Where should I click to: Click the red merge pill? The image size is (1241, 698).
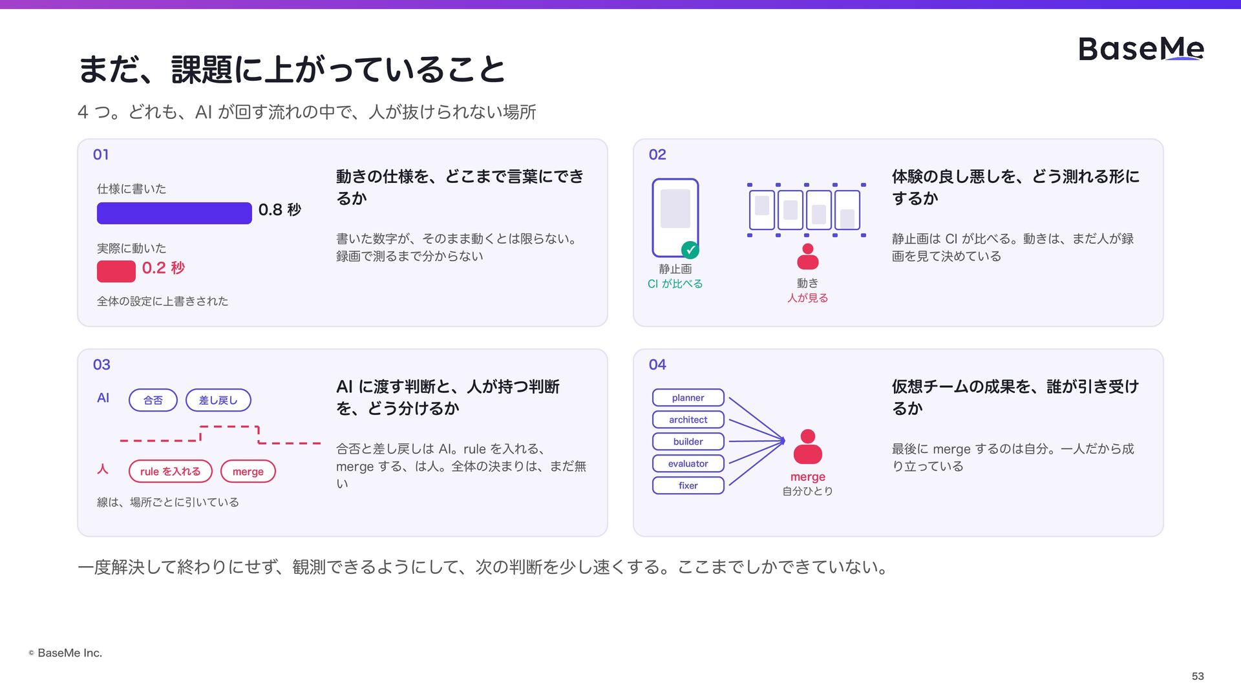248,471
